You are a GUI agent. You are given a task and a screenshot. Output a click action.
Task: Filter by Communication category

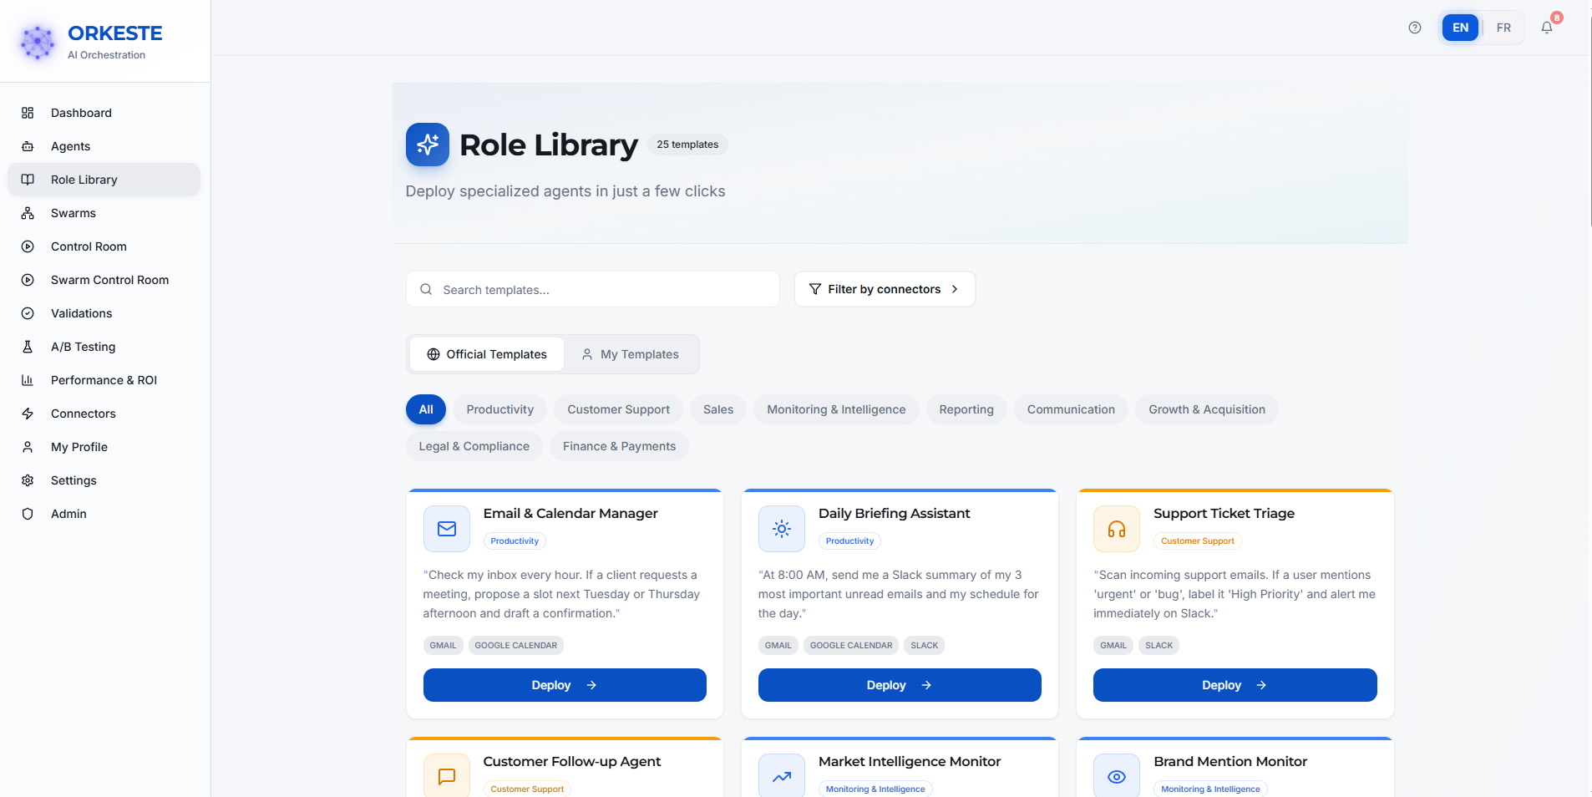[1071, 409]
